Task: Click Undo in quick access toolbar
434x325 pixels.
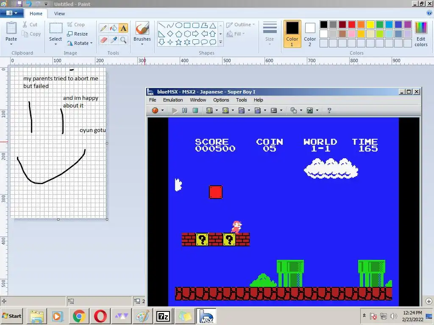Action: point(29,4)
